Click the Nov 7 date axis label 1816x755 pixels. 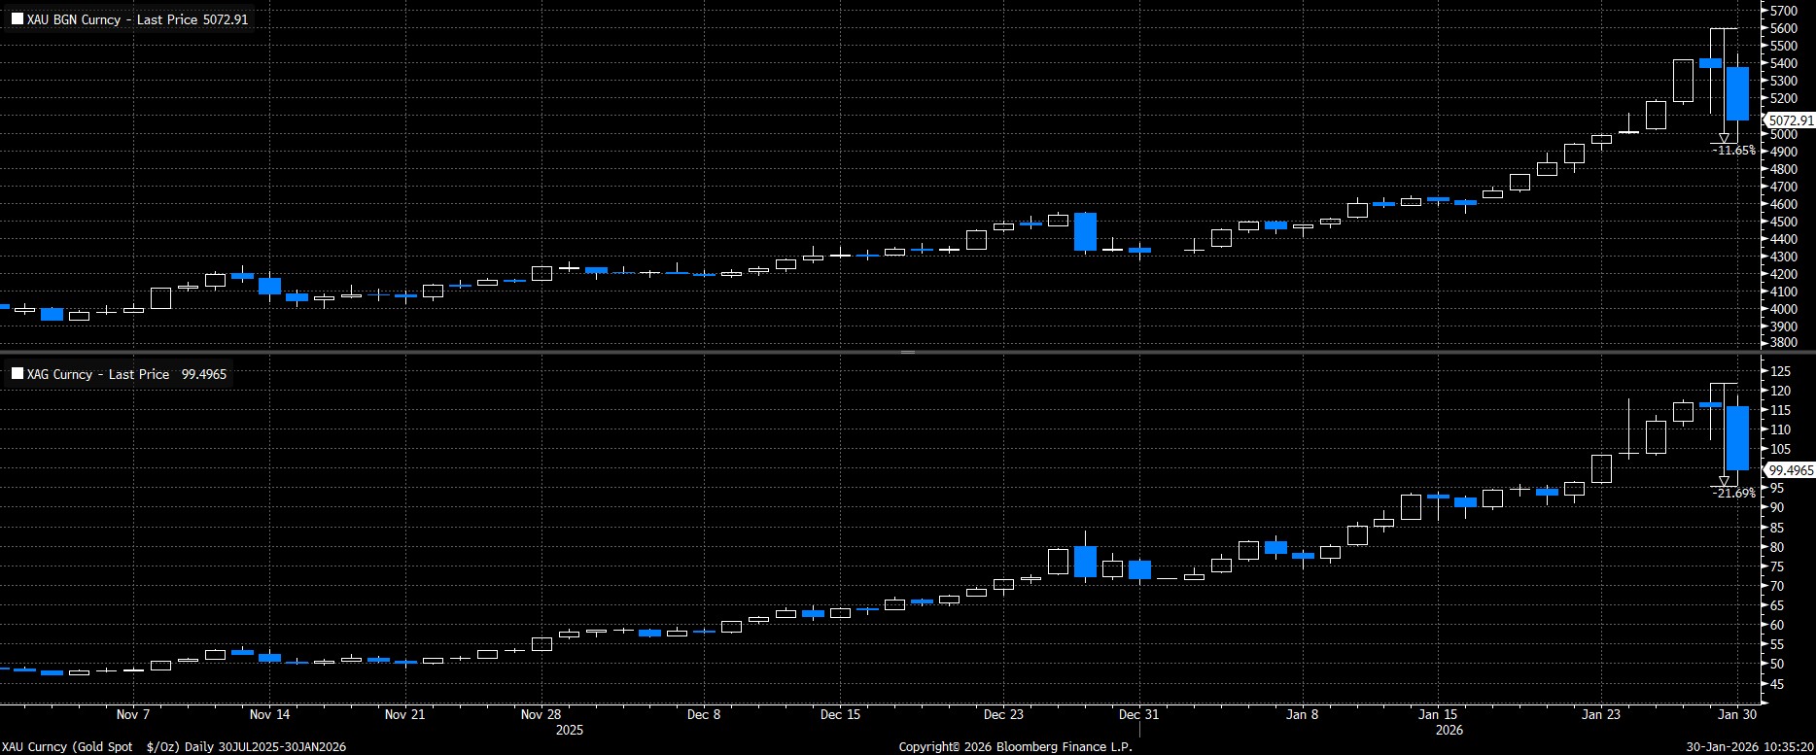(133, 714)
